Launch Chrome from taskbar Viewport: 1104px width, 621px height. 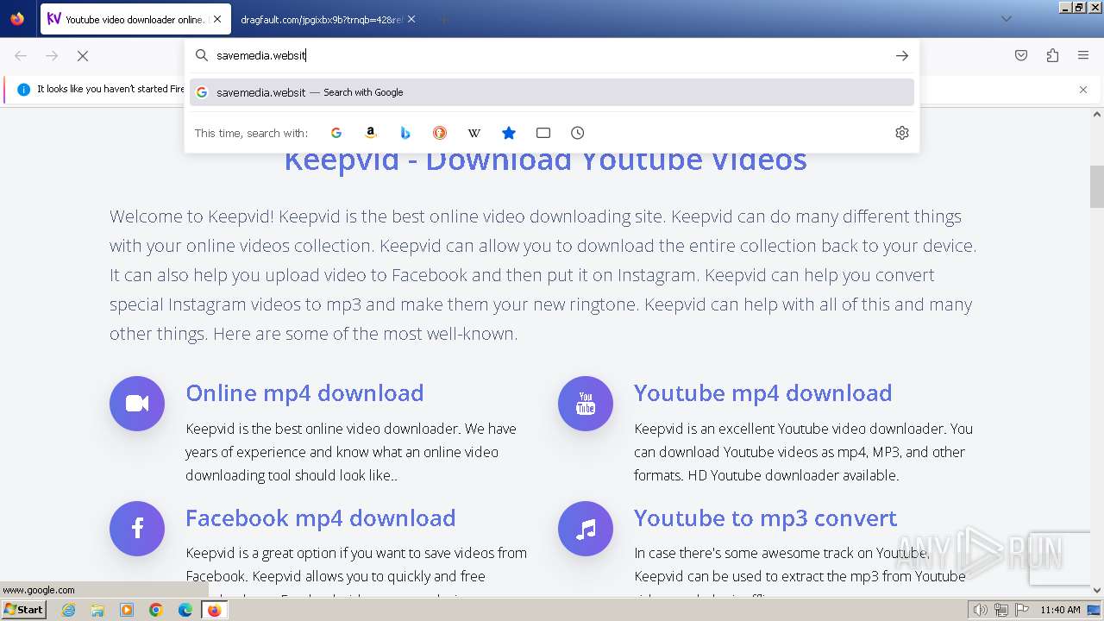156,610
